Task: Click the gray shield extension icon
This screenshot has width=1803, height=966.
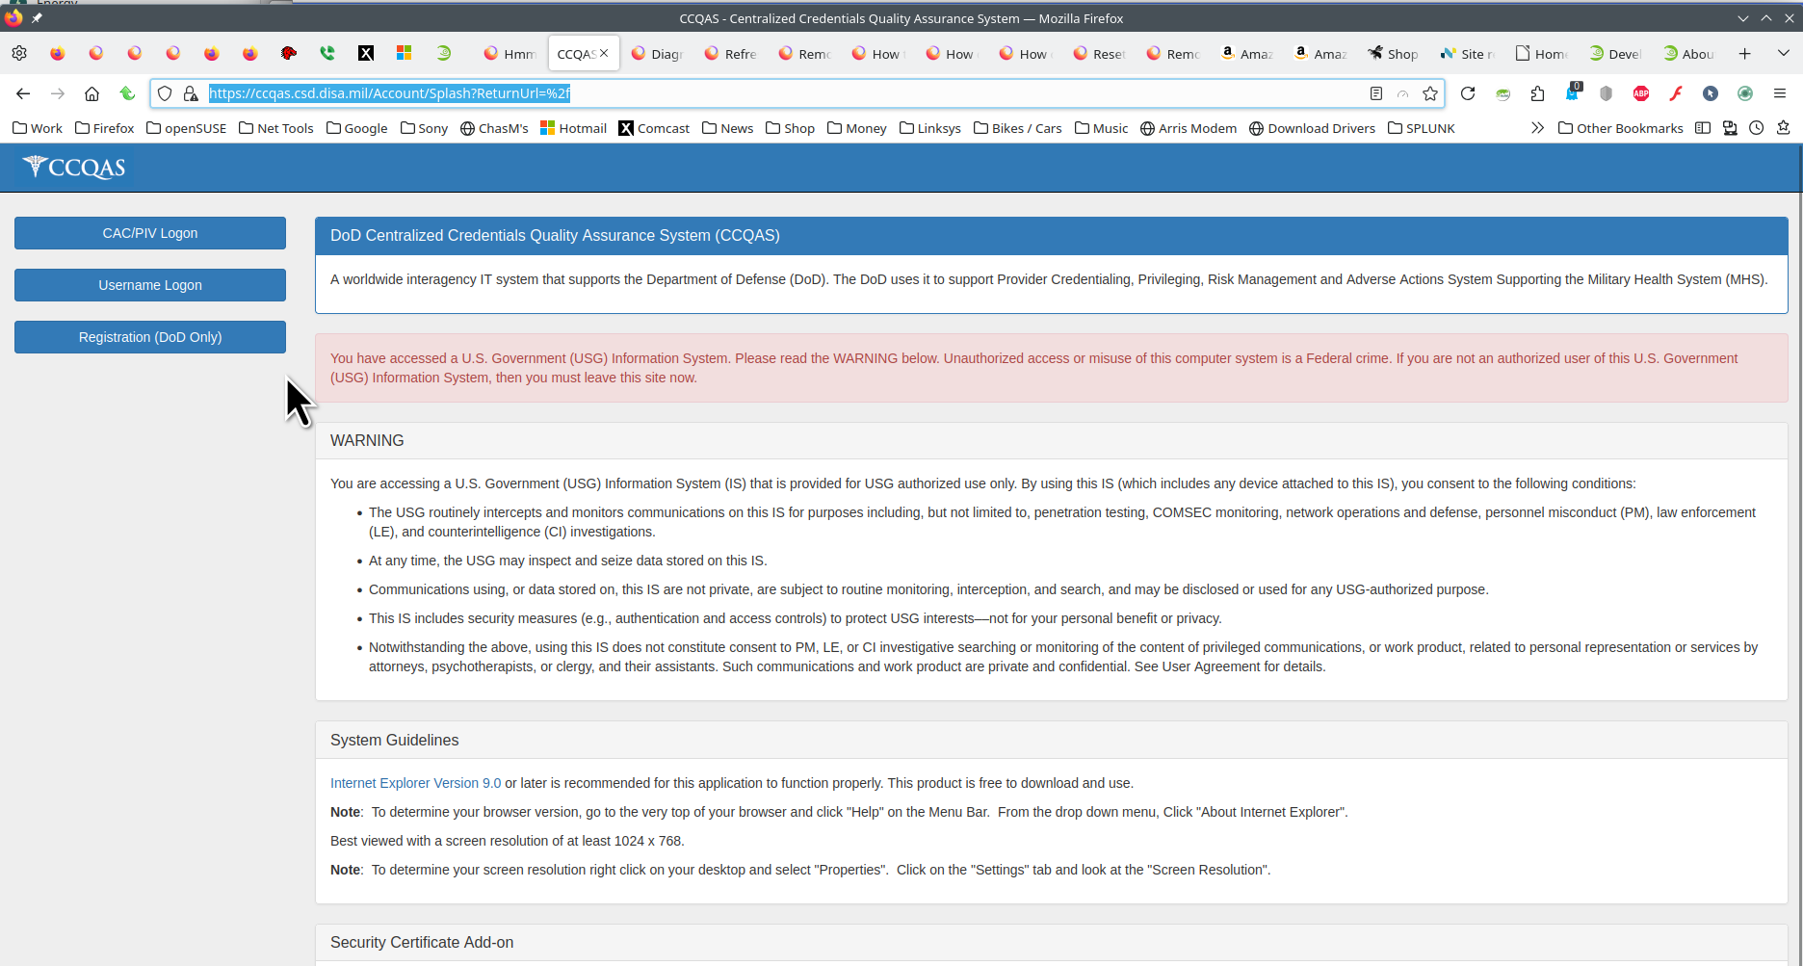Action: click(x=1606, y=93)
